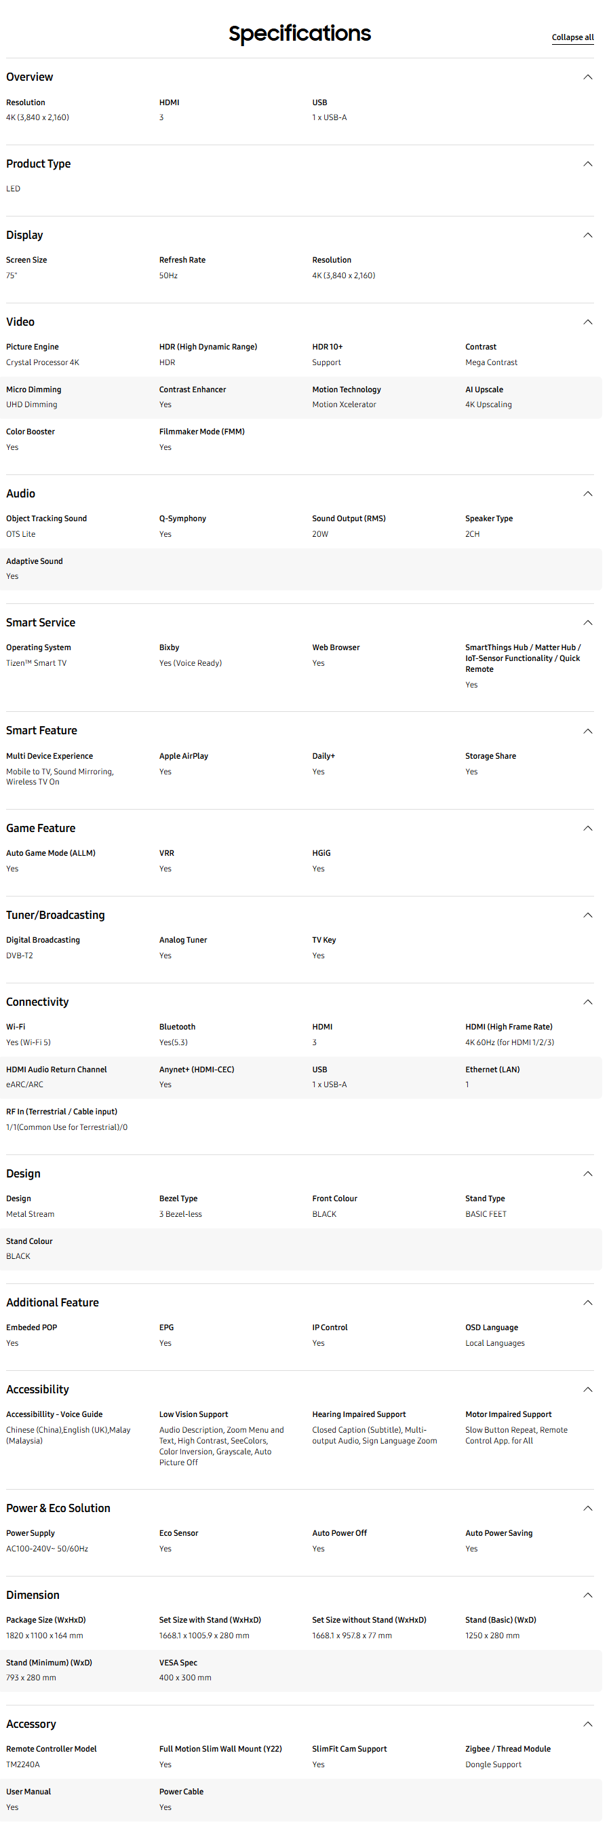609x1829 pixels.
Task: Click the Specifications page heading
Action: [x=300, y=33]
